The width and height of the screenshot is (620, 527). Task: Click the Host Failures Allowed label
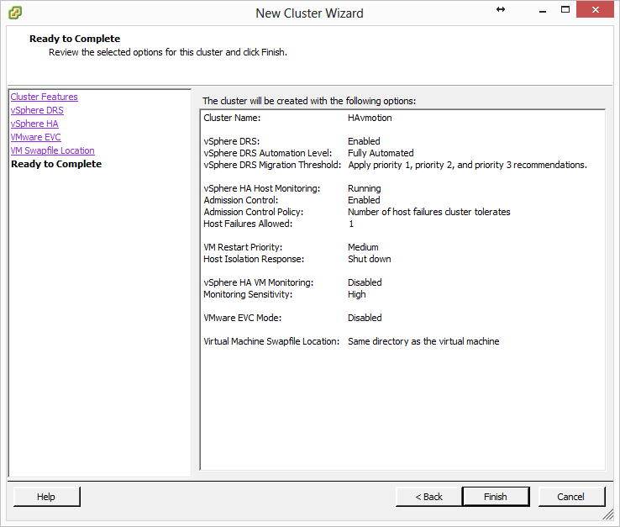(248, 224)
